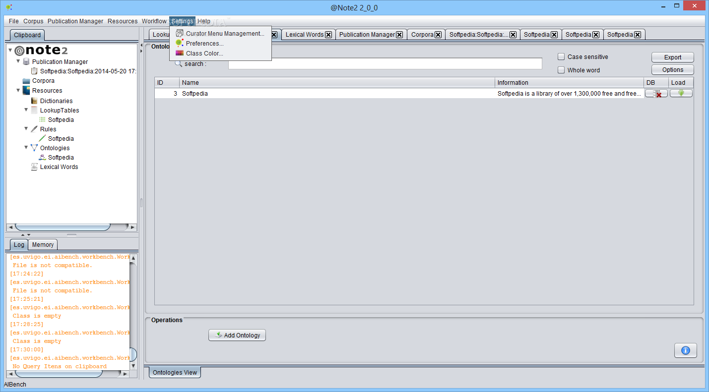Click the blue information icon button
The width and height of the screenshot is (709, 392).
point(686,350)
